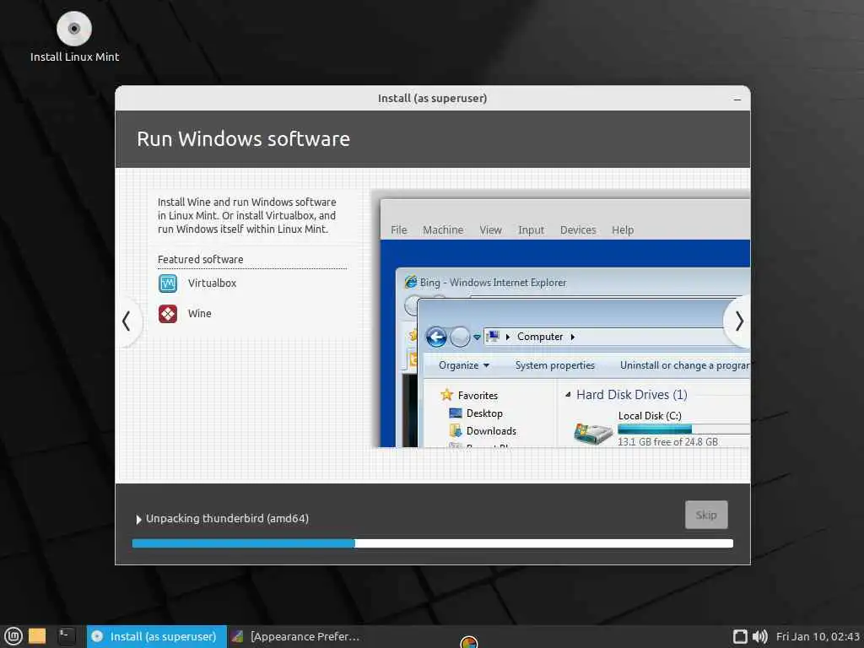The height and width of the screenshot is (648, 864).
Task: Open the Files folder launcher in the panel
Action: pos(37,636)
